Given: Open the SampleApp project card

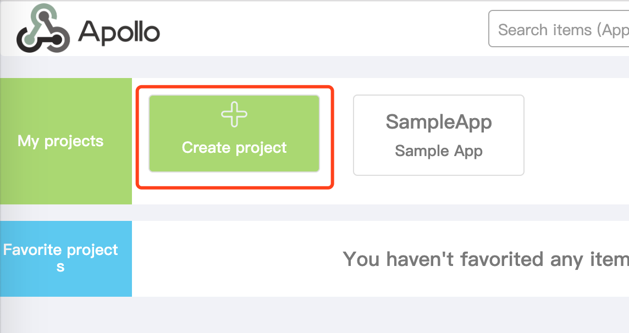Looking at the screenshot, I should [438, 135].
